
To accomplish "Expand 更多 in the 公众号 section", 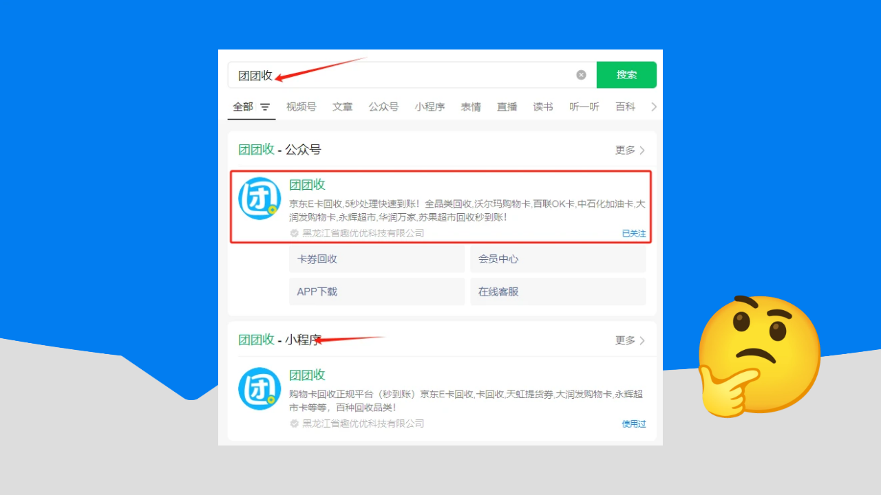I will [x=630, y=150].
